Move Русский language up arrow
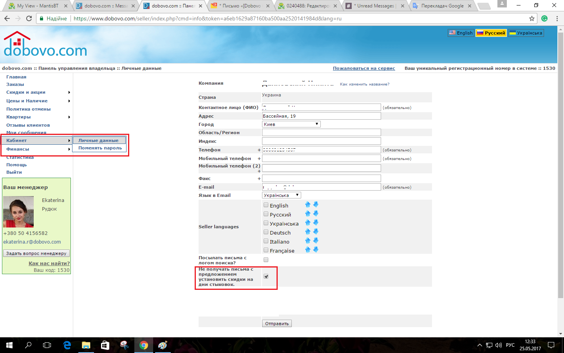The image size is (564, 353). (308, 213)
